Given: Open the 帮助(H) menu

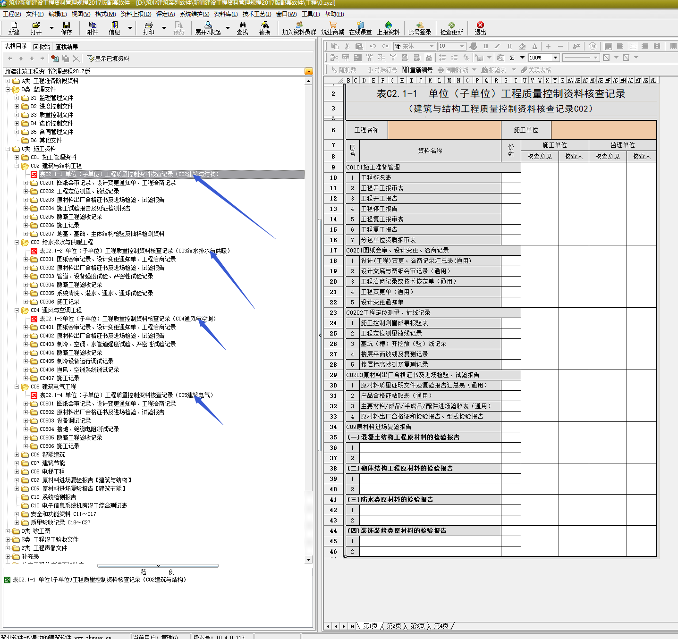Looking at the screenshot, I should (x=334, y=14).
